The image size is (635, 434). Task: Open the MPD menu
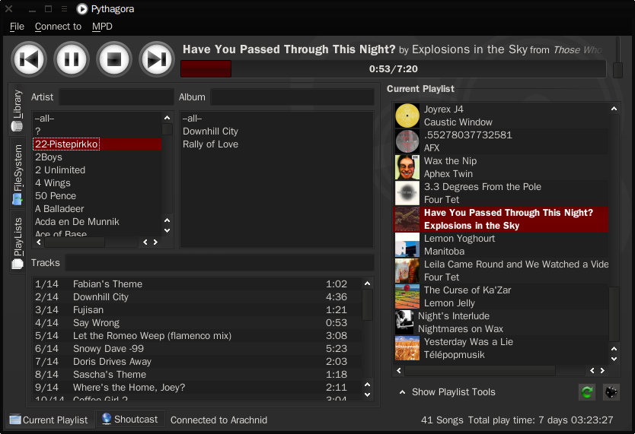pyautogui.click(x=102, y=27)
